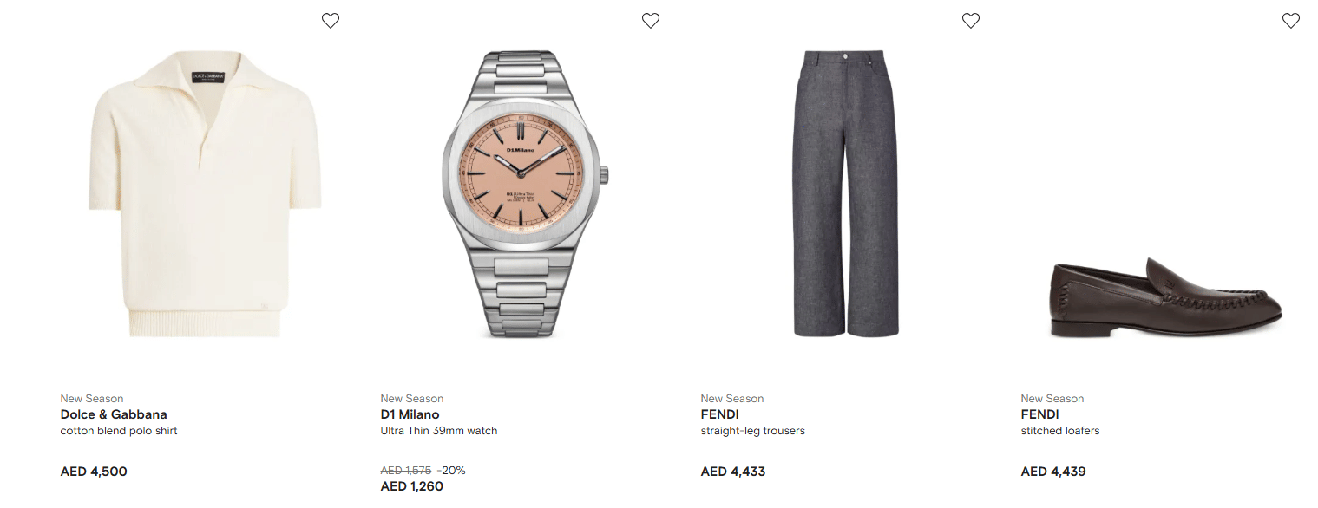The height and width of the screenshot is (508, 1318).
Task: Select FENDI brand above straight-leg trousers
Action: [720, 414]
